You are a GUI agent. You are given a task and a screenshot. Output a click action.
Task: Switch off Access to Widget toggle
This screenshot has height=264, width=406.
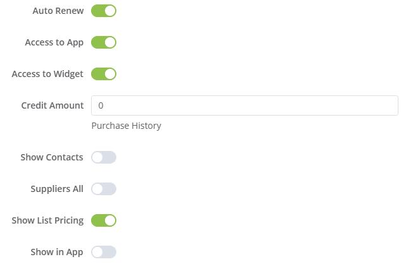[104, 74]
